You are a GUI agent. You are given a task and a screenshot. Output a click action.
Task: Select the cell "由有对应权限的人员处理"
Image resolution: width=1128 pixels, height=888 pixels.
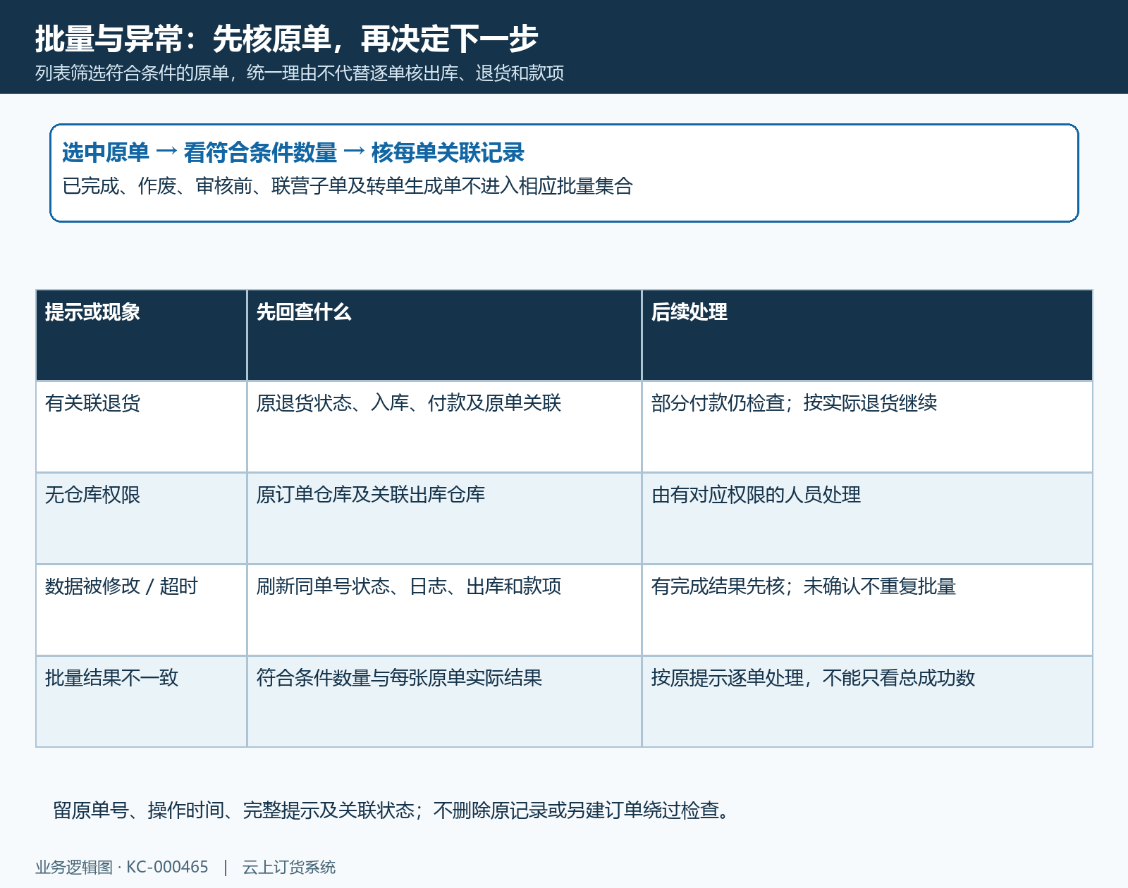pos(867,519)
